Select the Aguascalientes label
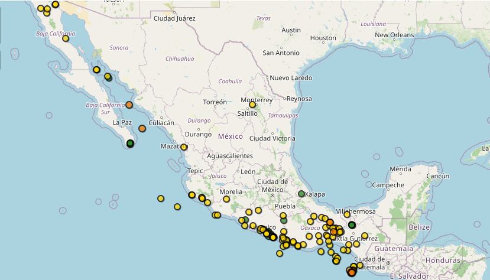This screenshot has height=280, width=490. (230, 156)
